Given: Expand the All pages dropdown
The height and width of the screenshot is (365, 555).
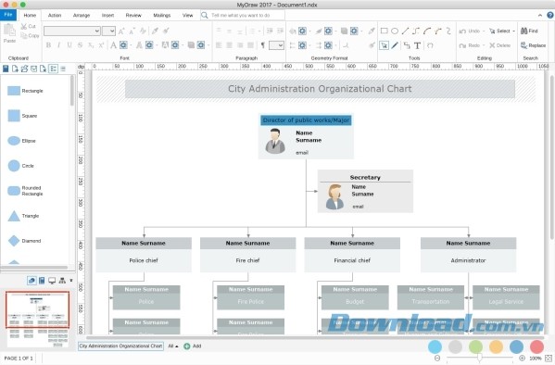Looking at the screenshot, I should [x=173, y=346].
